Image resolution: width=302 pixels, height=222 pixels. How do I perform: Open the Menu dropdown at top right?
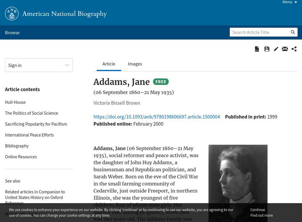coord(290,2)
